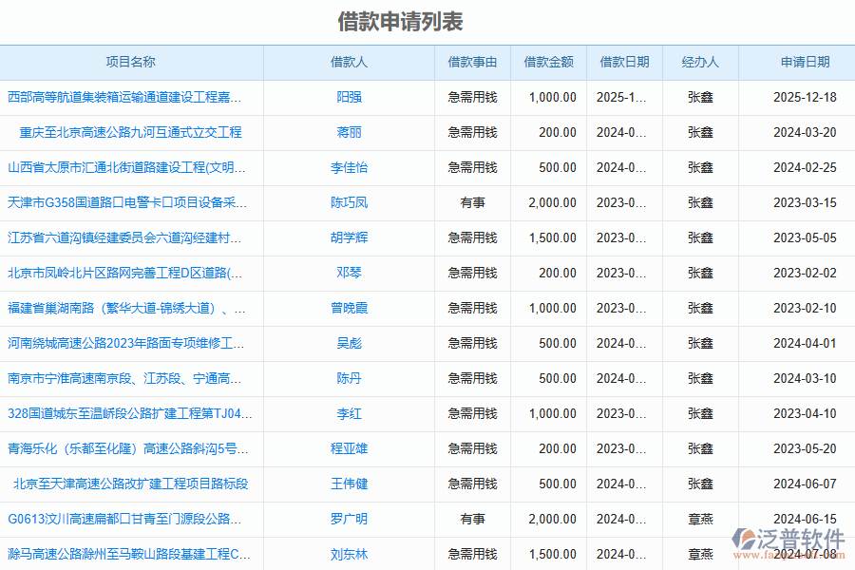Click the 经办人 column header
855x570 pixels.
[x=700, y=62]
